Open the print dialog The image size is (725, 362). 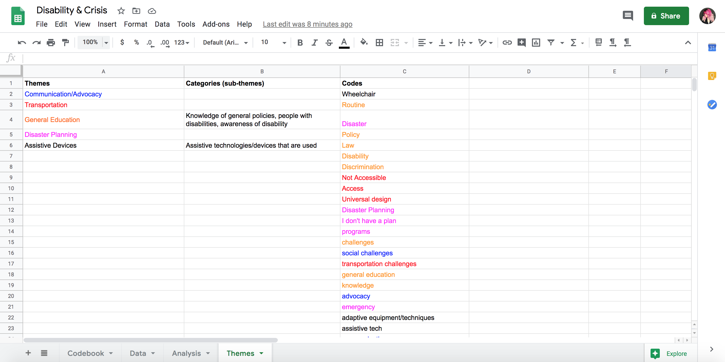coord(51,43)
